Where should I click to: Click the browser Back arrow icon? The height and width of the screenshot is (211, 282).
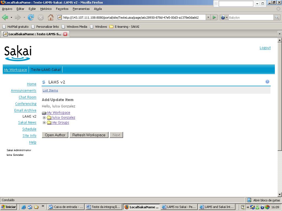coord(5,18)
